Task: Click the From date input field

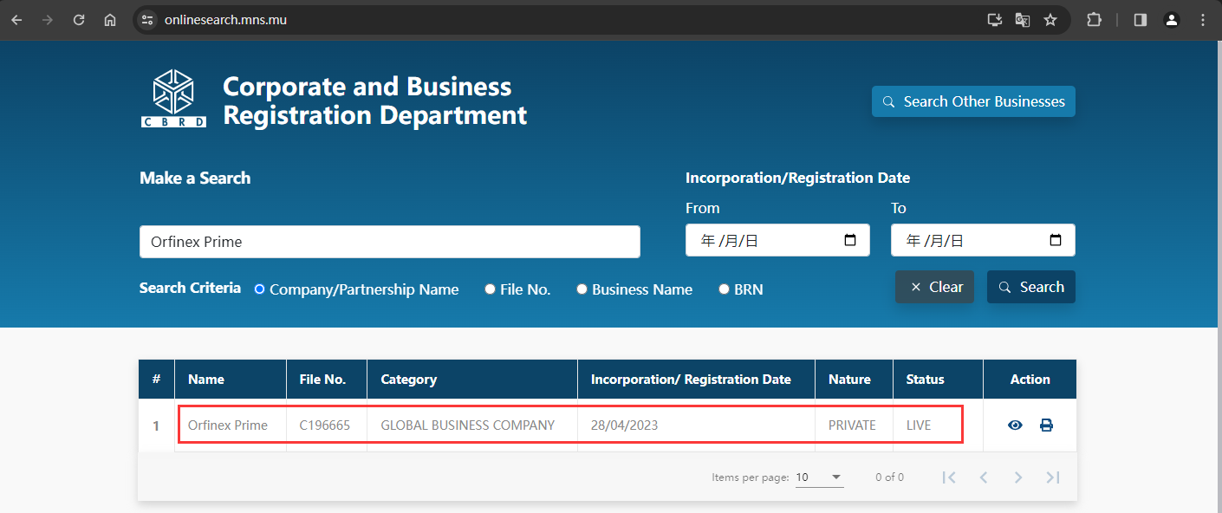Action: tap(777, 241)
